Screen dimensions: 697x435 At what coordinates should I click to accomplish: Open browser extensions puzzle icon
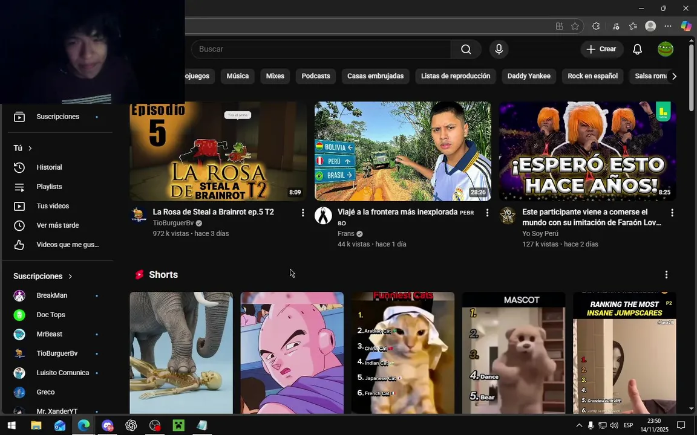coord(596,26)
